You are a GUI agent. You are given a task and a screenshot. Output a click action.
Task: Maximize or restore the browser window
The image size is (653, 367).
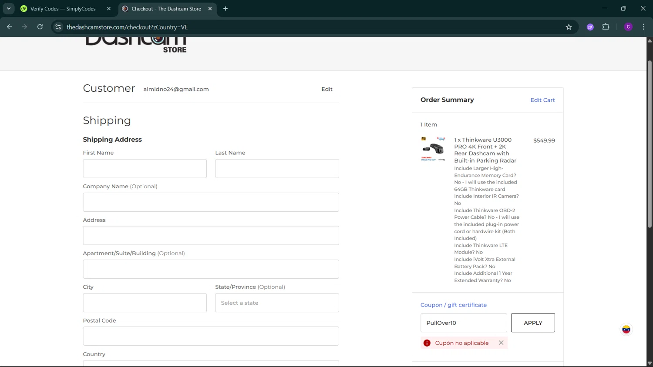point(623,9)
